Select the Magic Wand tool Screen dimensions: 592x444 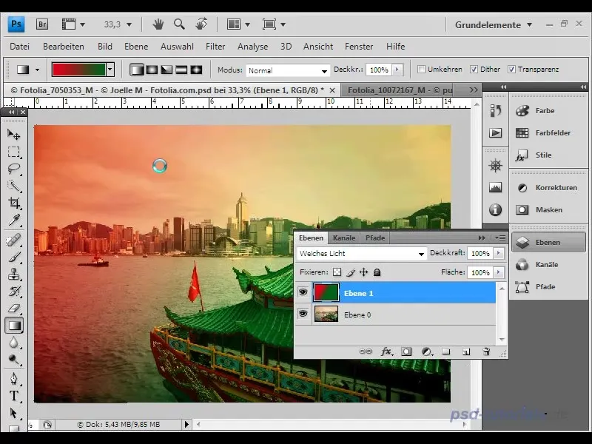pos(14,186)
